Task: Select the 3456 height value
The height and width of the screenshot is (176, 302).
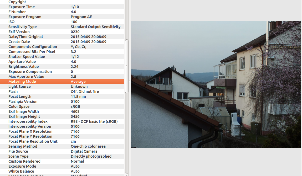Action: pyautogui.click(x=75, y=116)
